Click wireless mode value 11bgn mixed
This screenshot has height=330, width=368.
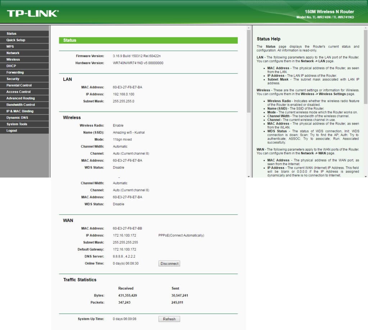pyautogui.click(x=122, y=139)
